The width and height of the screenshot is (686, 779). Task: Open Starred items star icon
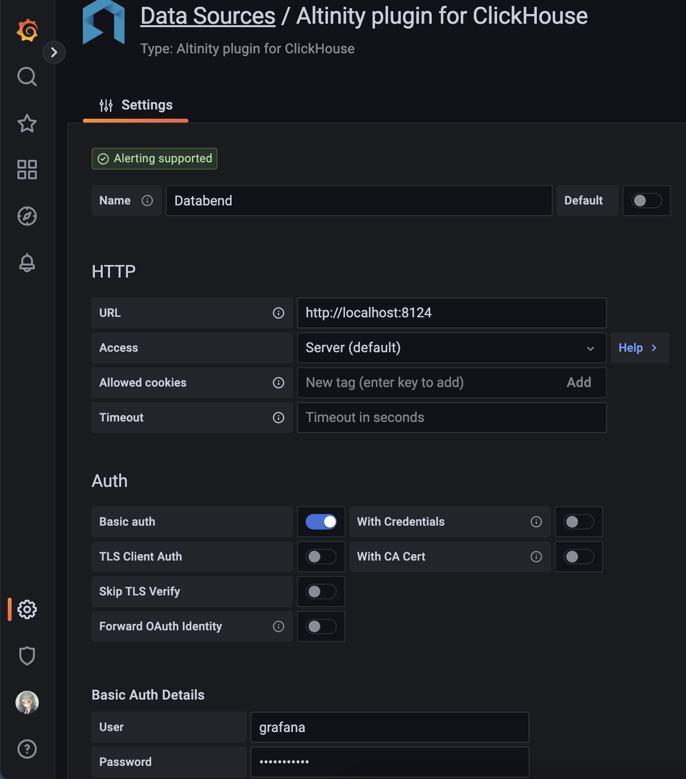[27, 123]
